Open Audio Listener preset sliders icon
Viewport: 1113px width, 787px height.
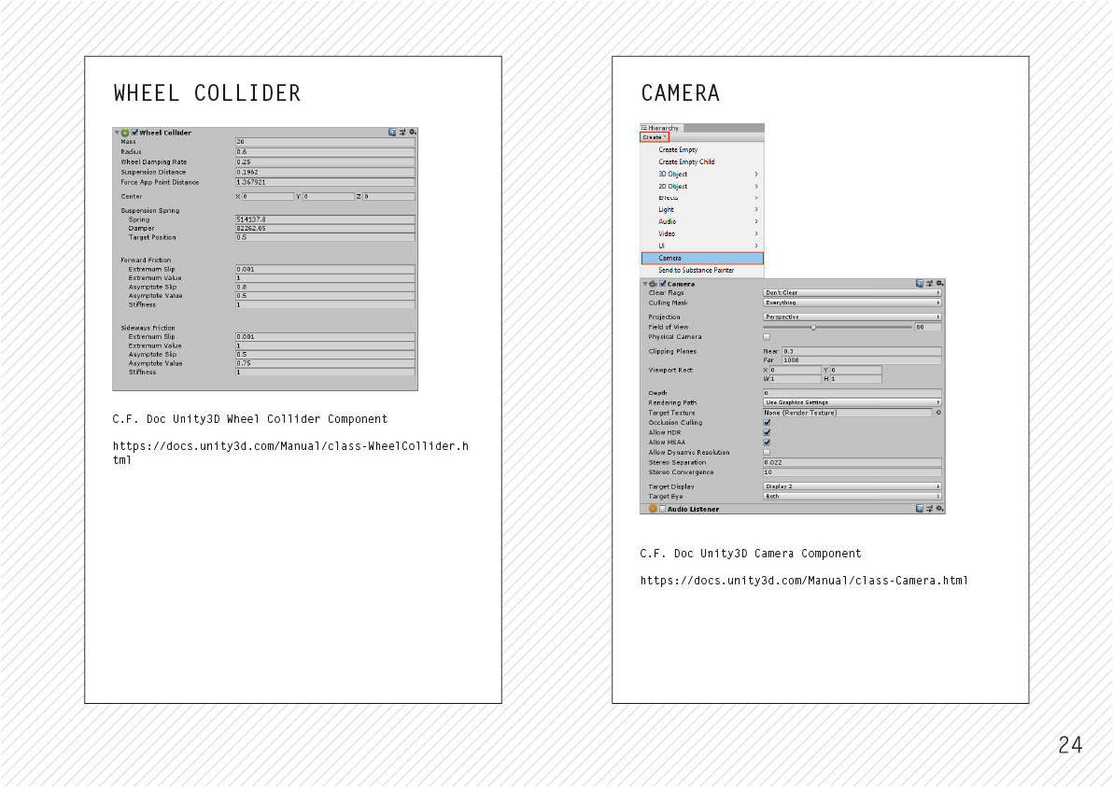tap(930, 508)
